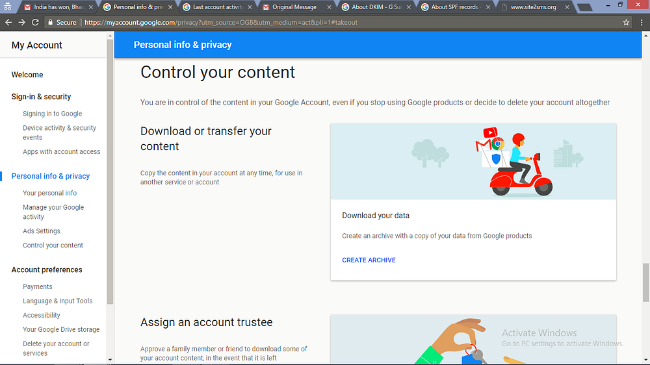Screen dimensions: 650x365
Task: Open 'Manage your Google activity'
Action: click(53, 212)
